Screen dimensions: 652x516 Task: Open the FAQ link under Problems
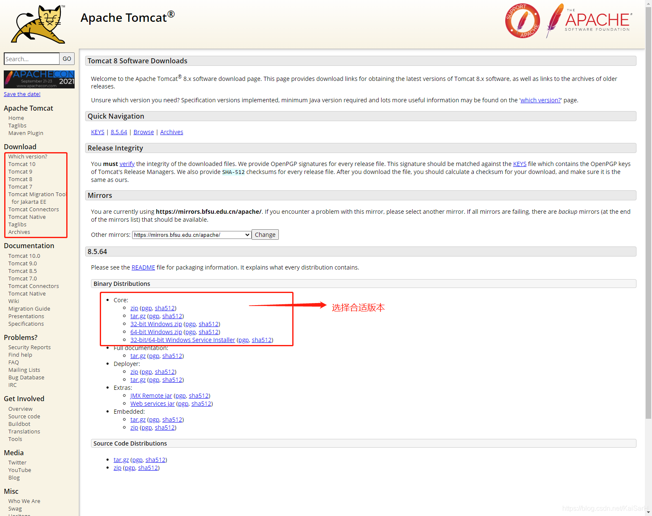coord(13,362)
